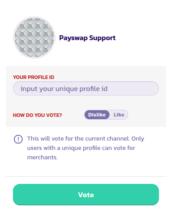Submit with the green Vote button
This screenshot has height=216, width=171.
click(x=86, y=195)
